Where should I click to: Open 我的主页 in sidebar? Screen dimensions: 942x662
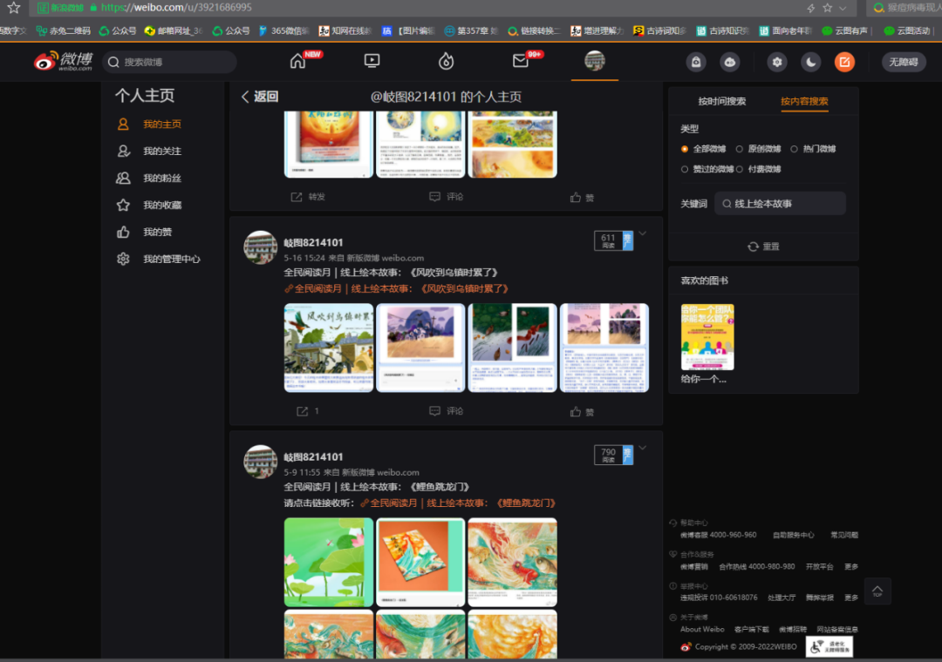click(x=161, y=125)
